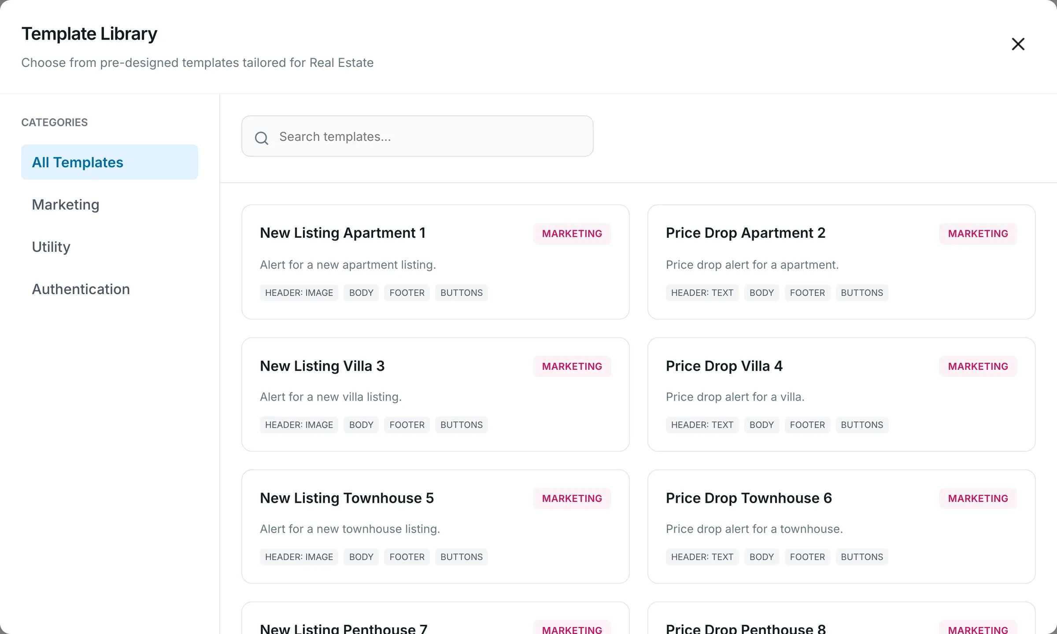Click FOOTER tag on Price Drop Villa 4
Image resolution: width=1057 pixels, height=634 pixels.
tap(807, 425)
